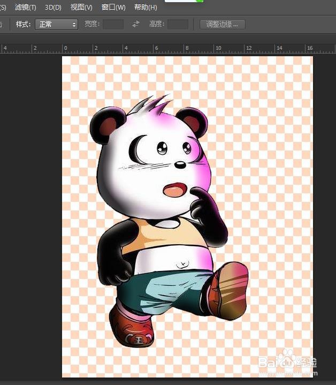This screenshot has height=385, width=336.
Task: Click the horizontal ruler above the canvas
Action: 168,48
